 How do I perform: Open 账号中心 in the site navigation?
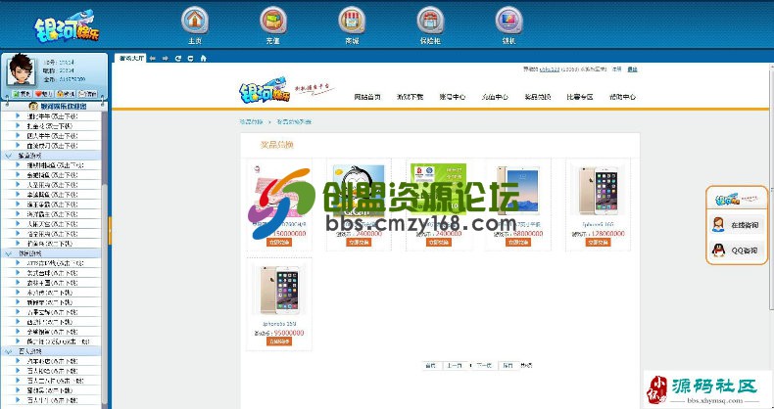point(453,97)
